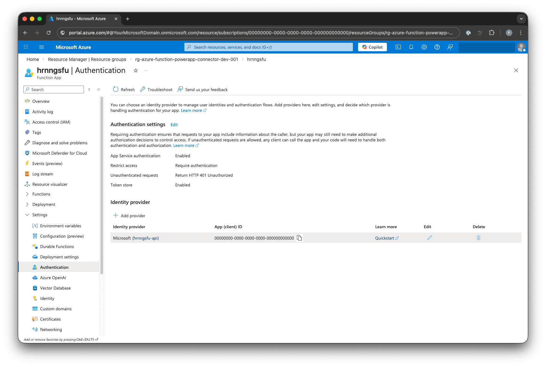Click the resource search box

268,47
